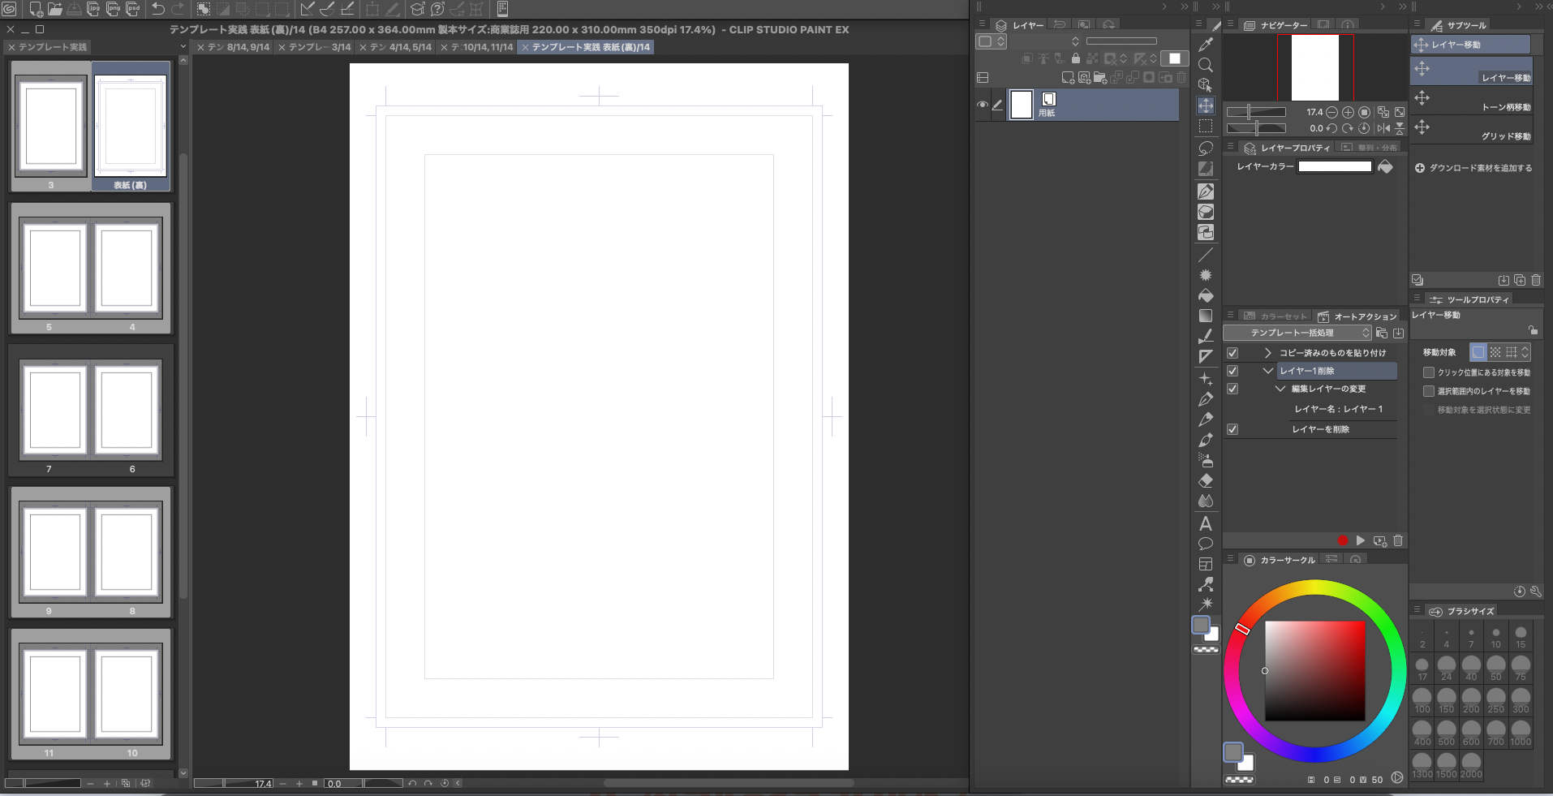Viewport: 1553px width, 796px height.
Task: Click the レイヤーカラー white swatch
Action: click(1334, 166)
